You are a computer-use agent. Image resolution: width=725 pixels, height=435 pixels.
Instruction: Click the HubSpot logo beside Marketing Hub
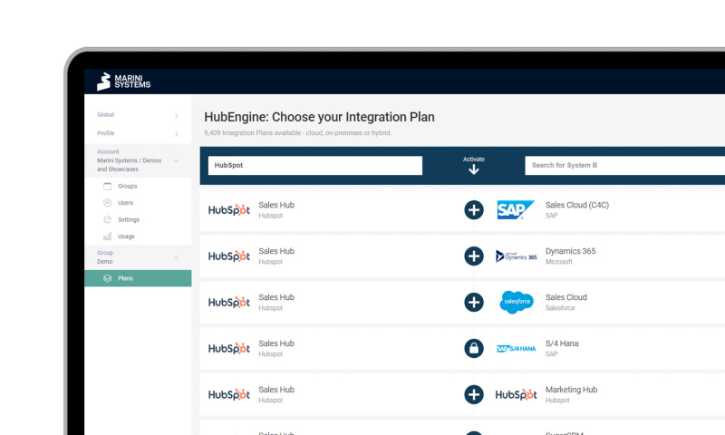[516, 395]
